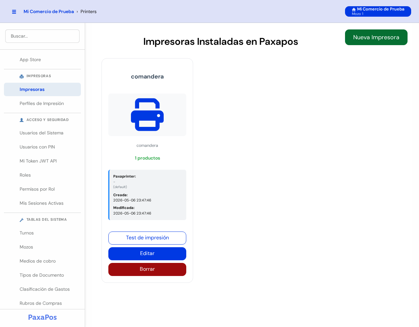The image size is (419, 327).
Task: Open Mi Token JWT API
Action: pos(42,161)
